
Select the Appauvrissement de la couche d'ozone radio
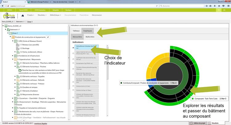click(73, 53)
